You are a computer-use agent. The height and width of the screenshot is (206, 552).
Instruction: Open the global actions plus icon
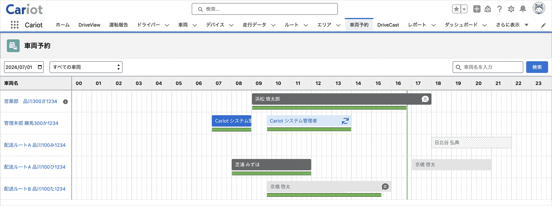click(477, 9)
